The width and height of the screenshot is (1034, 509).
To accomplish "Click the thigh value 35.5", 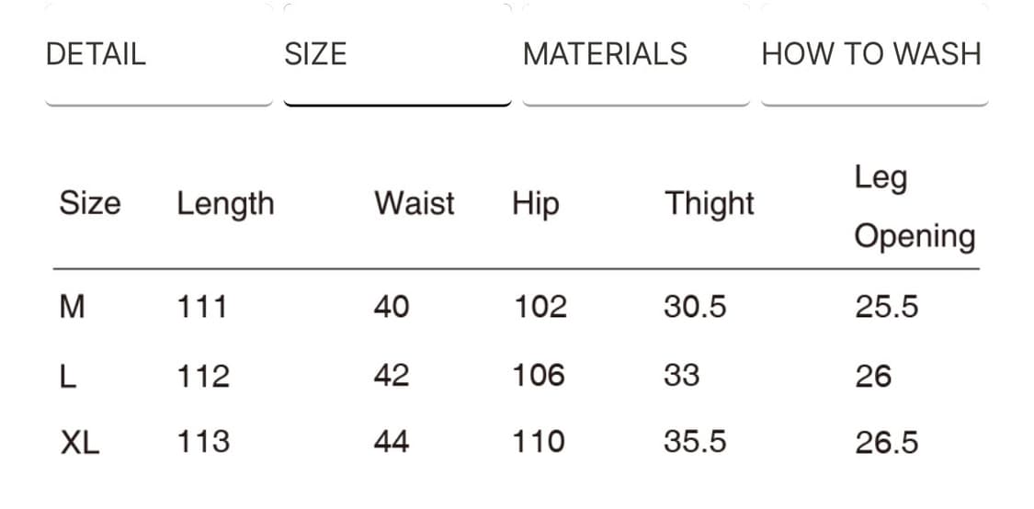I will point(695,442).
